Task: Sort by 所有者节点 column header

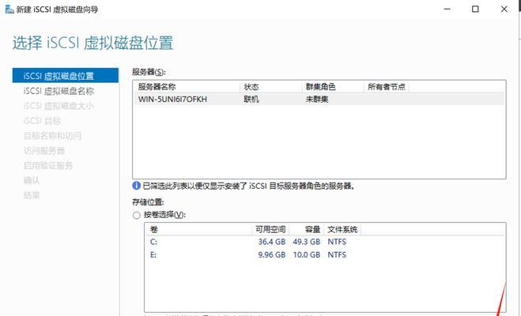Action: (x=387, y=87)
